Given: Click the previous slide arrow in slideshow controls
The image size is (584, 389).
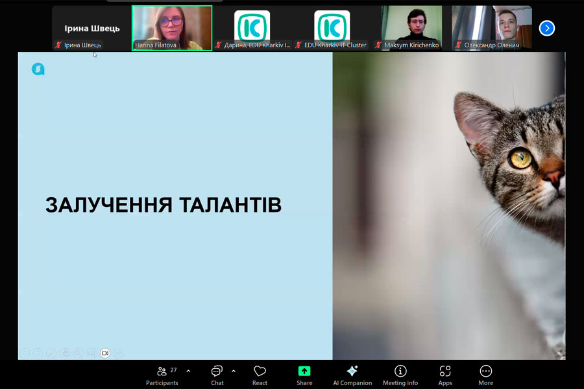Looking at the screenshot, I should 25,353.
